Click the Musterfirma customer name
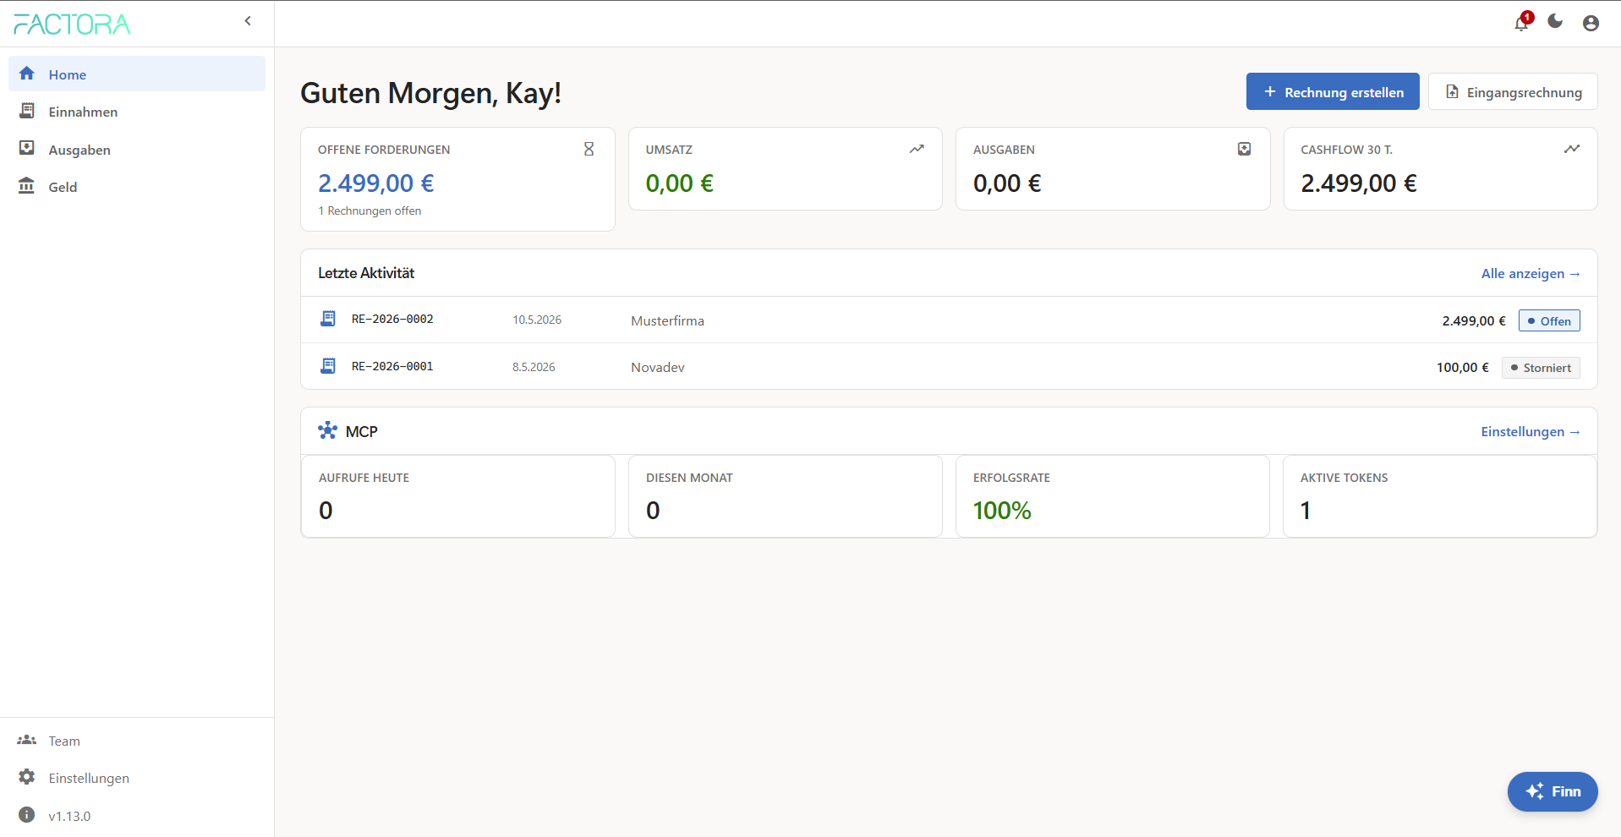This screenshot has width=1621, height=837. [667, 320]
